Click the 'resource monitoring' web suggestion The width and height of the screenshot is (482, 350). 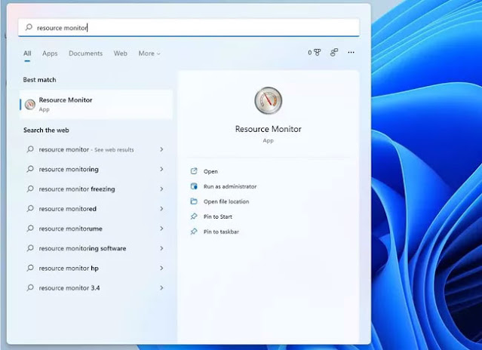point(69,169)
